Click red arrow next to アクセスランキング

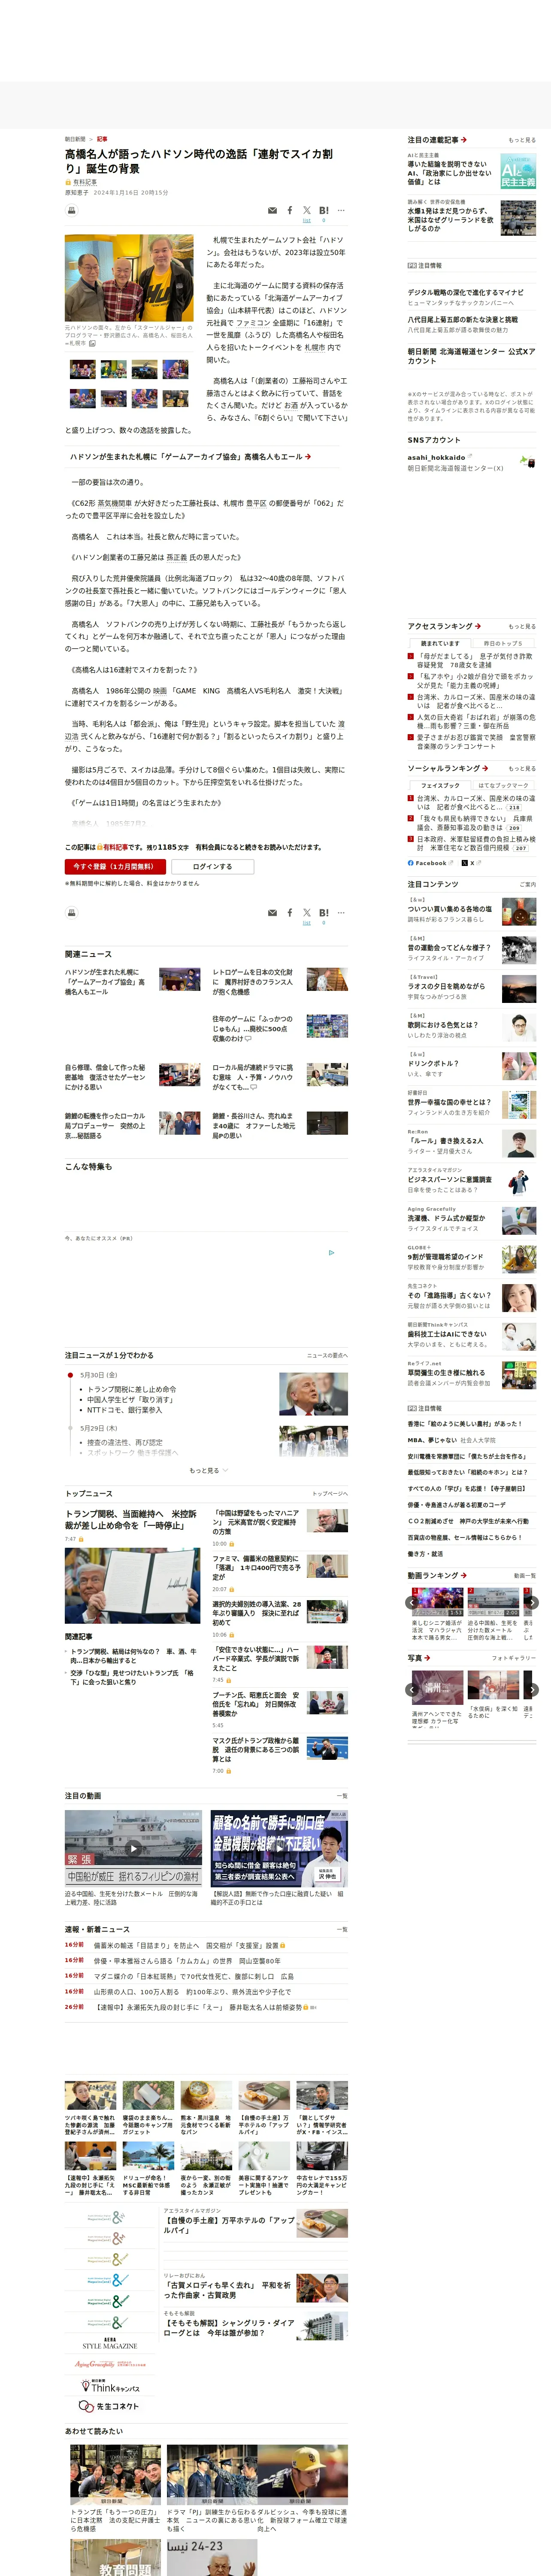click(x=478, y=626)
